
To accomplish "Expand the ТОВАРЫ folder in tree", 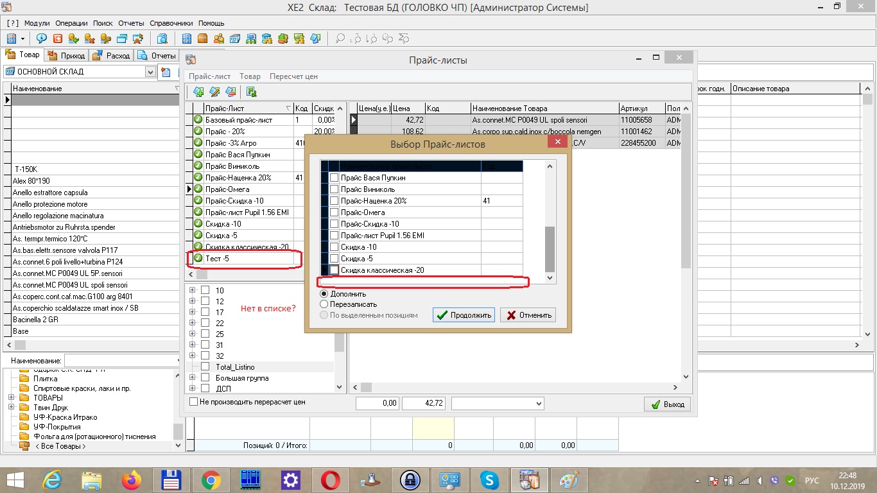I will coord(11,398).
